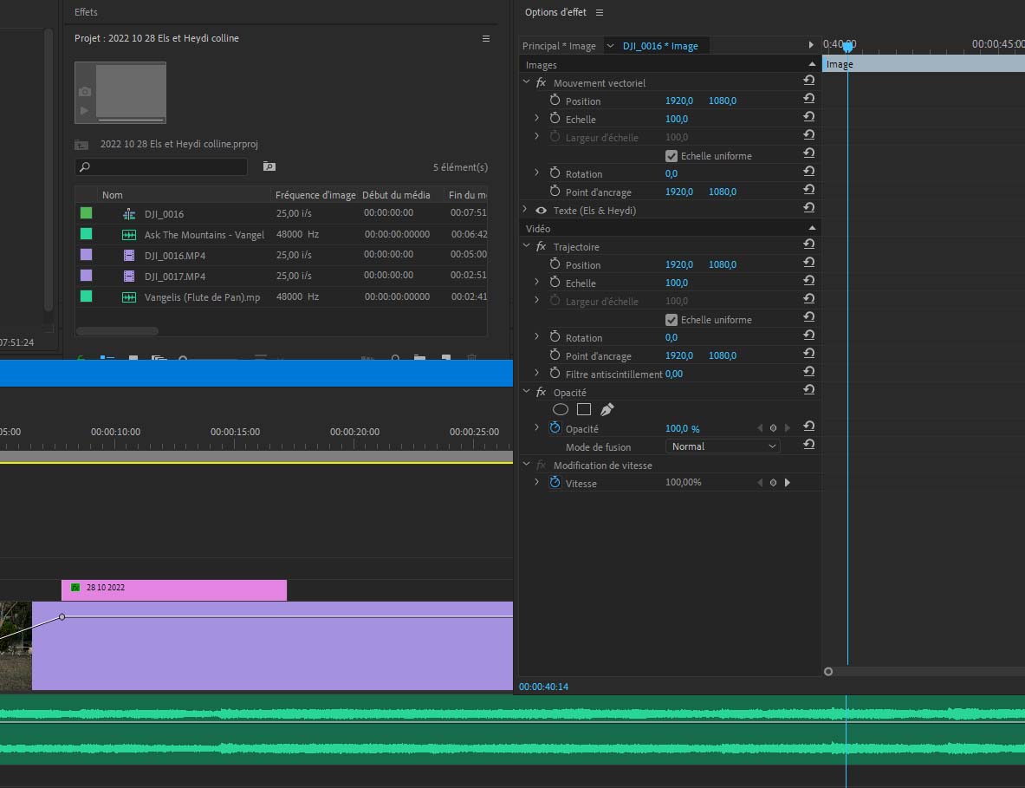
Task: Collapse the Vidéo section
Action: (x=812, y=228)
